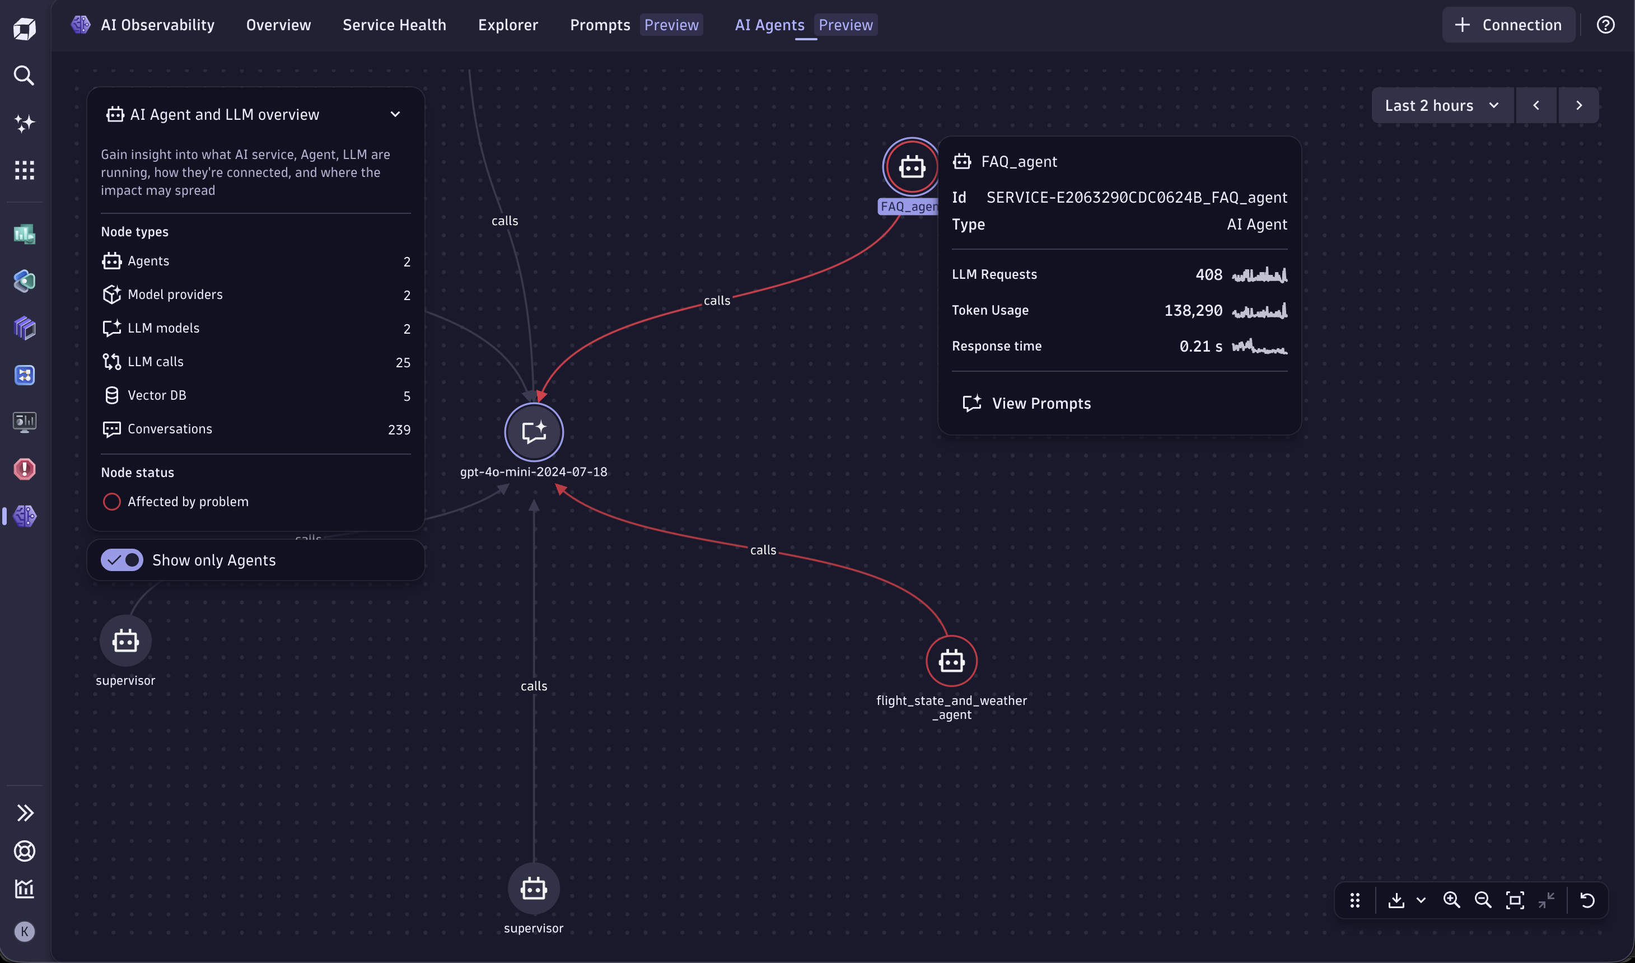Click View Prompts in FAQ_agent card
The width and height of the screenshot is (1635, 963).
pyautogui.click(x=1026, y=404)
